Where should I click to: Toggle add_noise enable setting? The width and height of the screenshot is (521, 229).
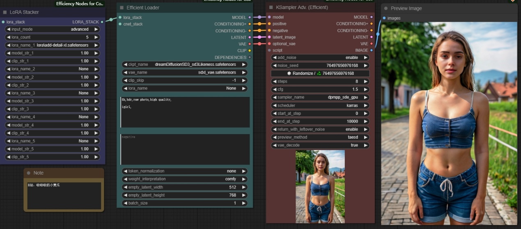pos(320,58)
